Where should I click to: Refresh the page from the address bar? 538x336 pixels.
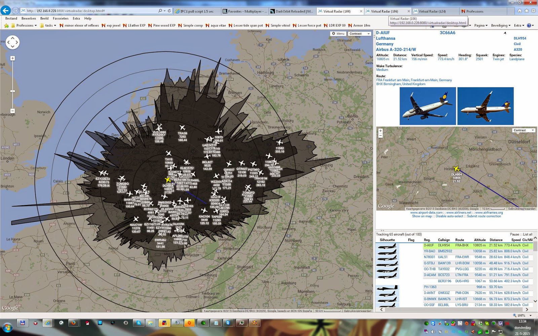pos(169,11)
